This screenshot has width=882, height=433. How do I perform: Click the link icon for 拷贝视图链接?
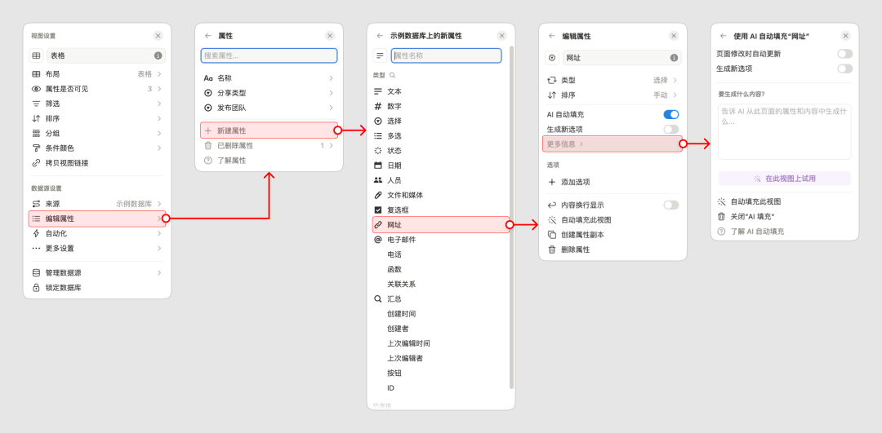click(36, 163)
